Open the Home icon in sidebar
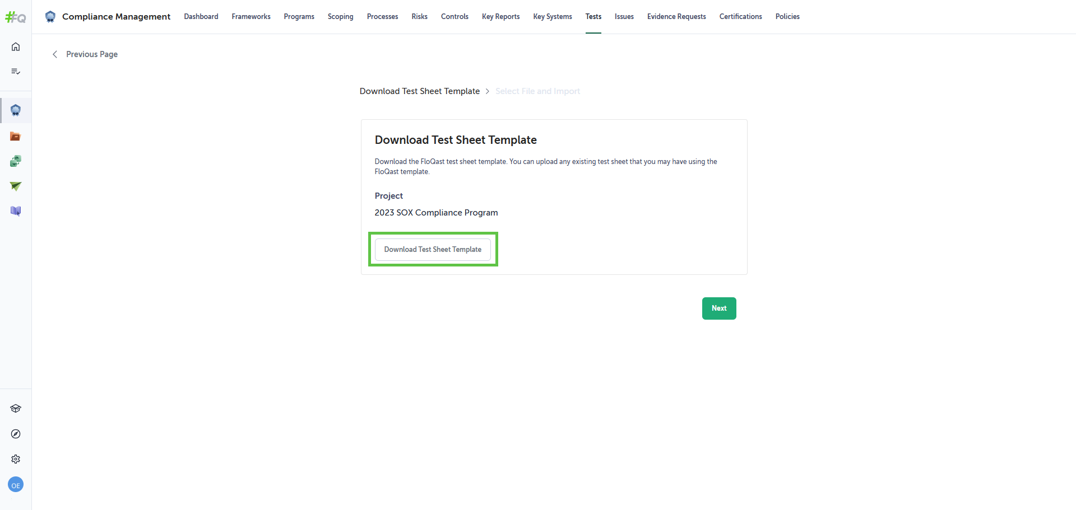1076x510 pixels. (16, 46)
